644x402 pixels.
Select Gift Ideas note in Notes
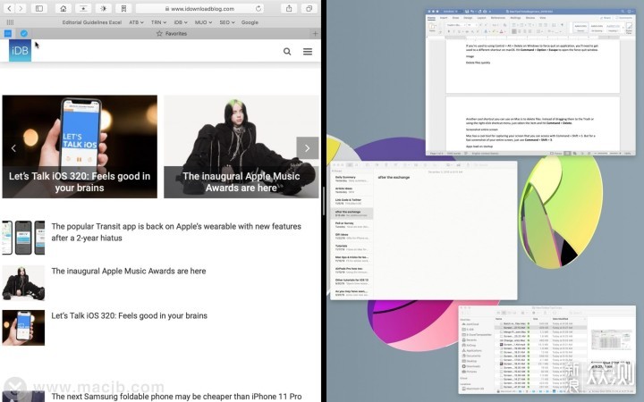click(352, 236)
